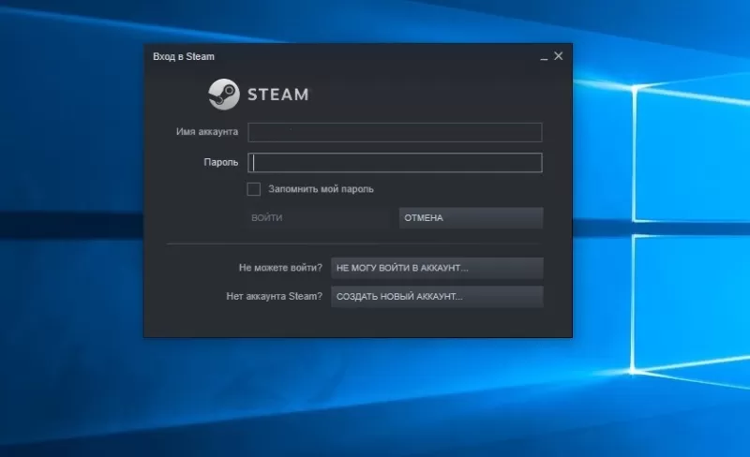Click the Пароль label text
The image size is (750, 457).
220,163
